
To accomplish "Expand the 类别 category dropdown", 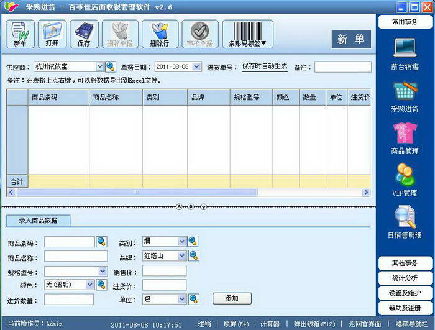I will [181, 242].
